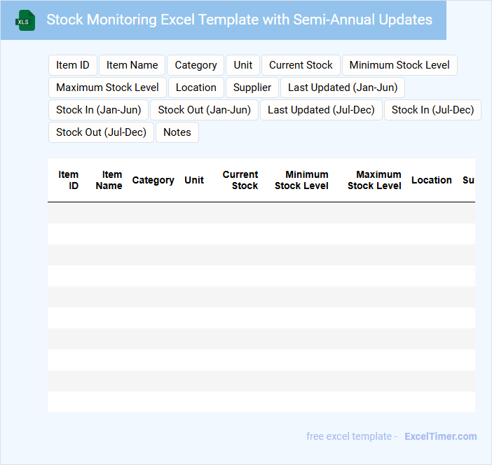Select the Notes tag

(x=177, y=132)
